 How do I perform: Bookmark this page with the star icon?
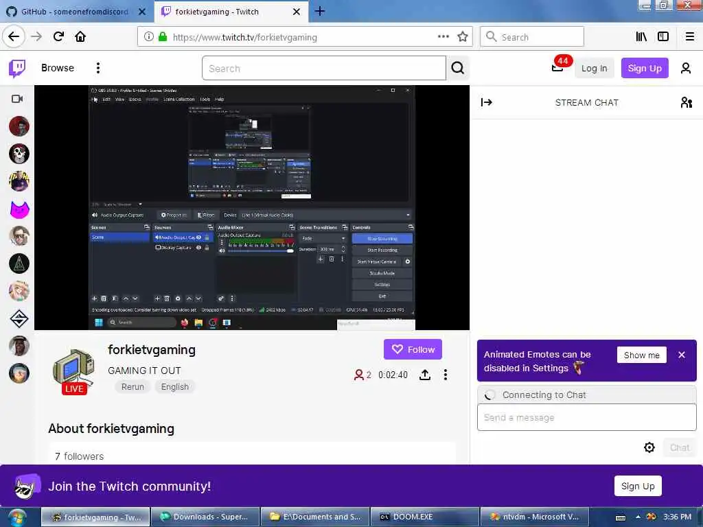point(462,37)
